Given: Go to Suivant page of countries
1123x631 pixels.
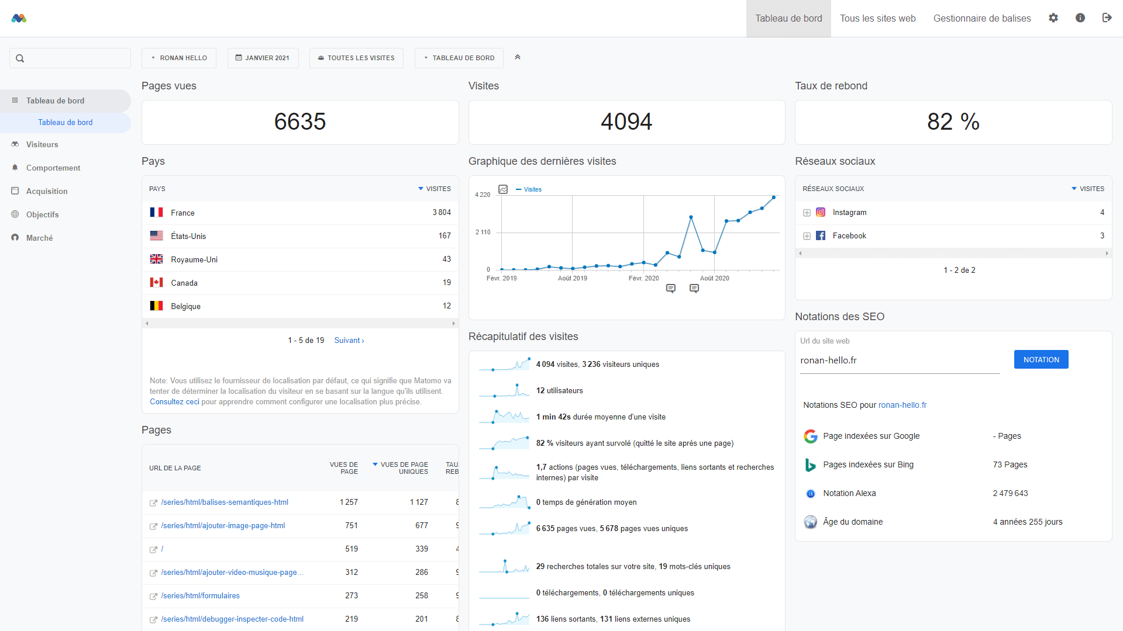Looking at the screenshot, I should pos(349,341).
